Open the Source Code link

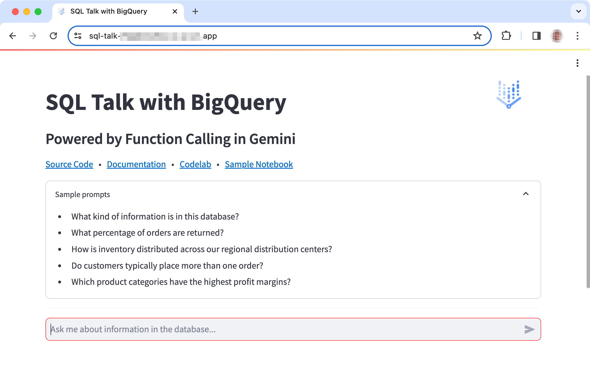69,164
